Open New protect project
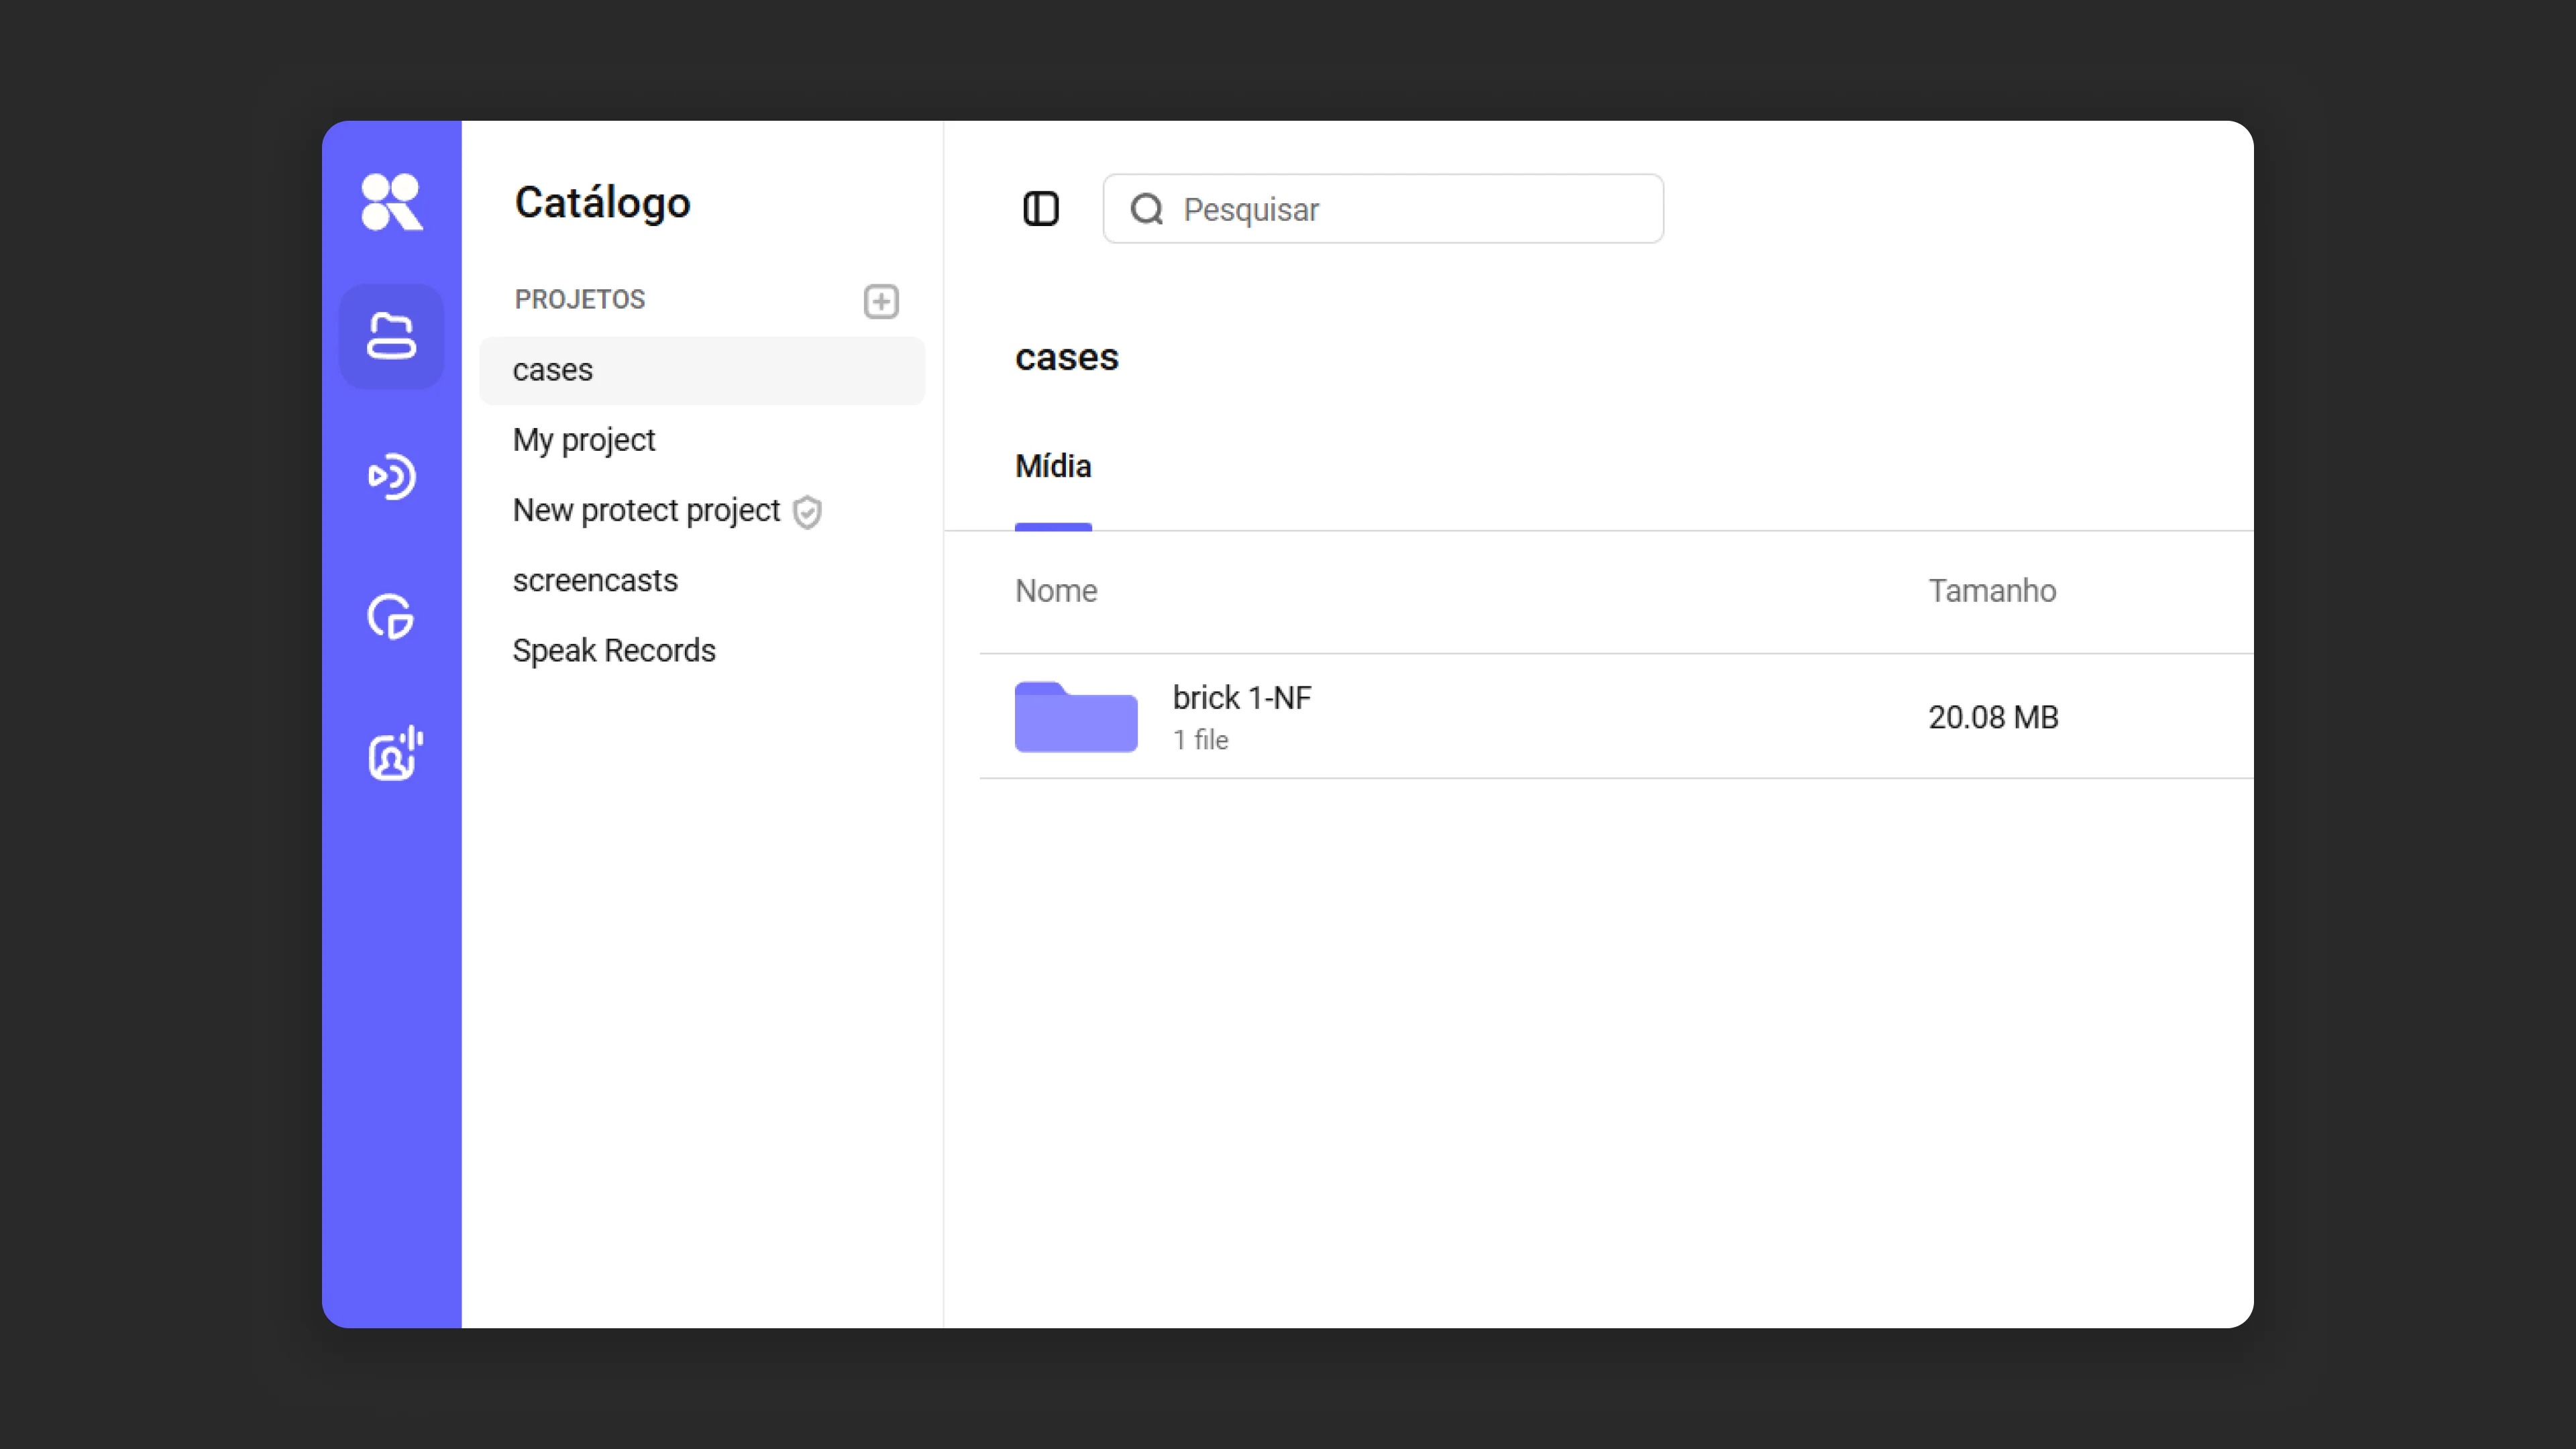 point(646,510)
